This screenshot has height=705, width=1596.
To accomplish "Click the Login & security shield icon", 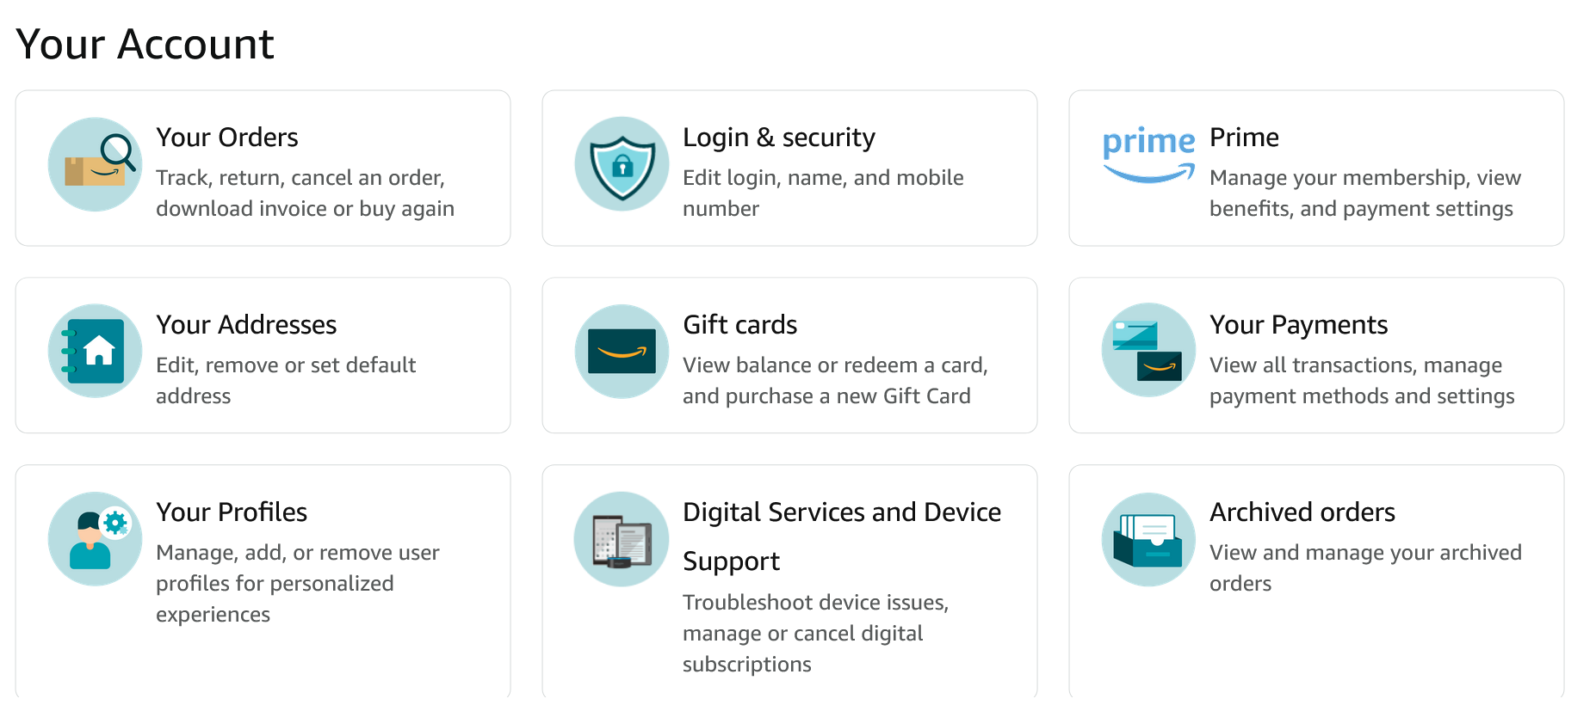I will 622,163.
